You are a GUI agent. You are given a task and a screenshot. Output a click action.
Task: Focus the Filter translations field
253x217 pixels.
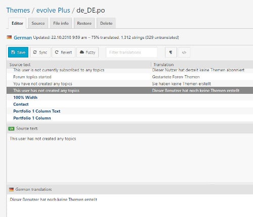click(x=132, y=52)
